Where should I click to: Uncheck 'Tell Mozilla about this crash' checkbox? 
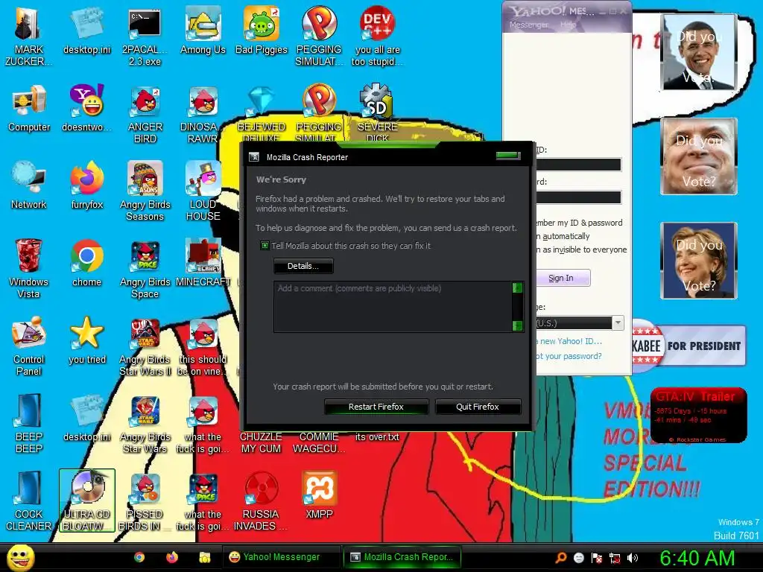point(265,246)
